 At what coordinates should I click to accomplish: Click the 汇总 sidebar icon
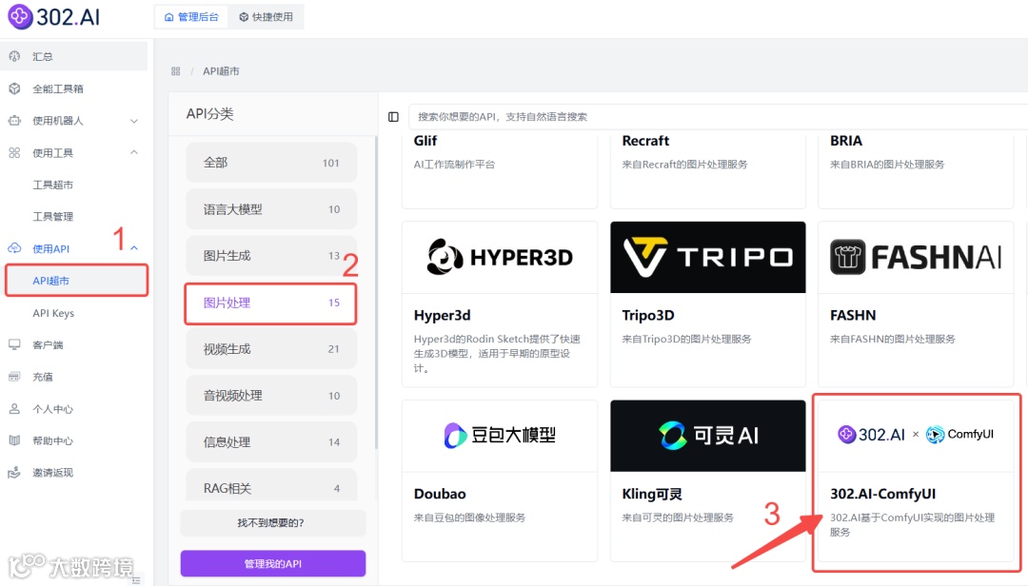pyautogui.click(x=14, y=56)
